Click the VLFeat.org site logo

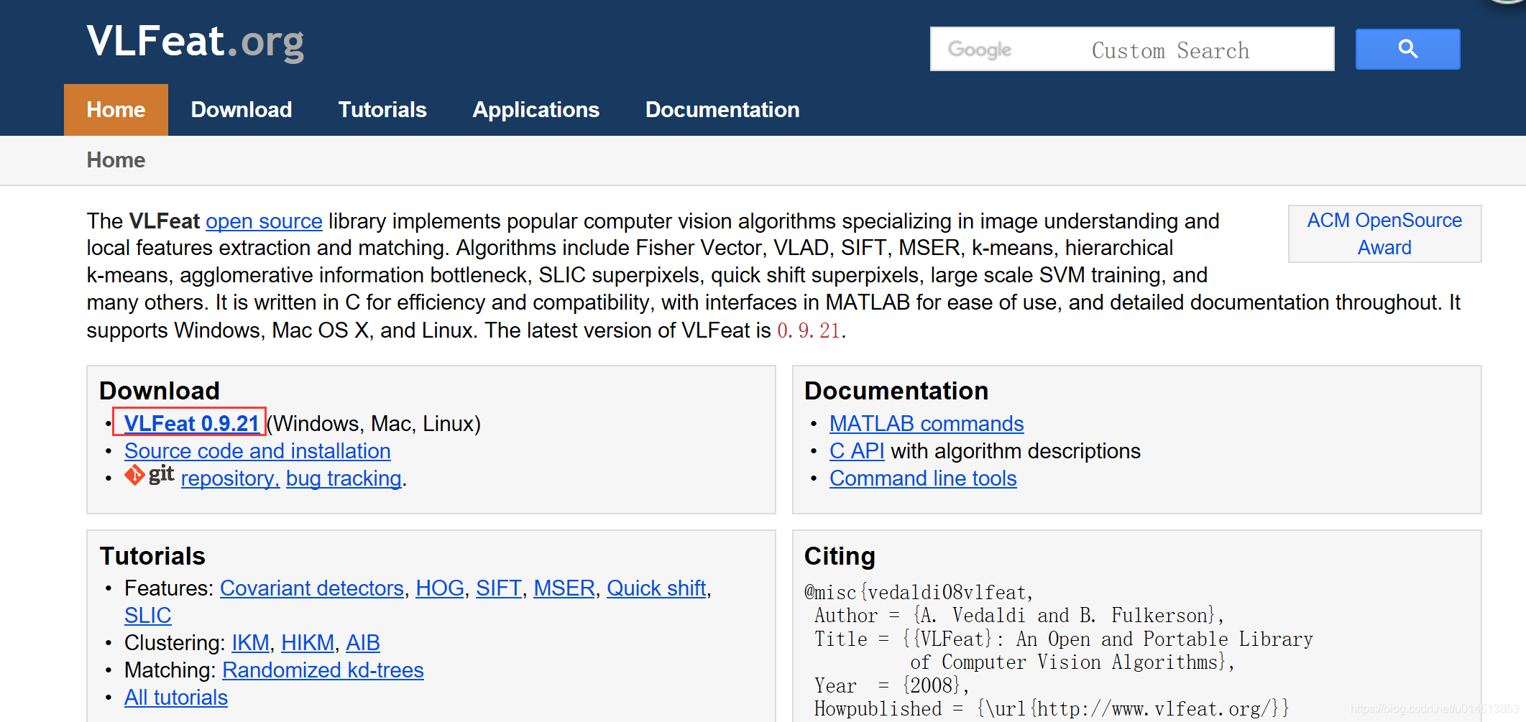click(x=196, y=42)
